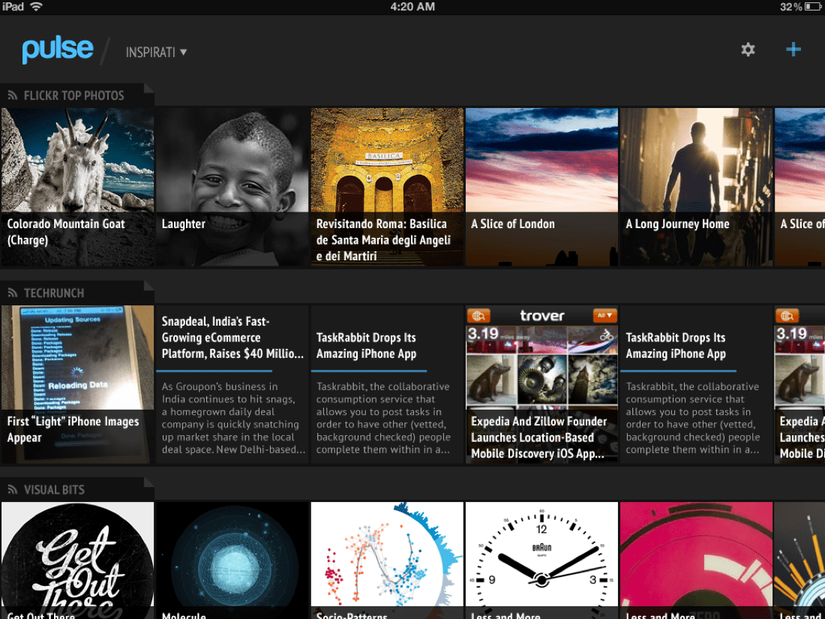The image size is (825, 619).
Task: Open the Colorado Mountain Goat photo
Action: click(x=77, y=187)
